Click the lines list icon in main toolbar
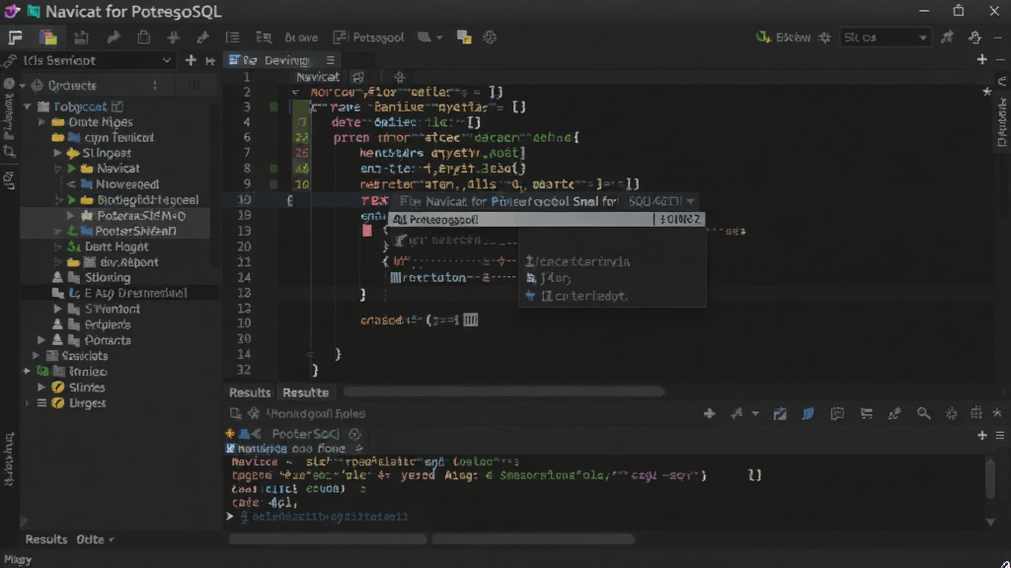1011x568 pixels. (x=232, y=37)
